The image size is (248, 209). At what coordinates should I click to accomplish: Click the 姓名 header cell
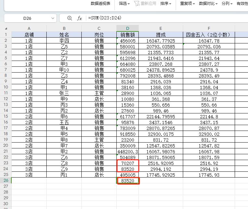64,35
